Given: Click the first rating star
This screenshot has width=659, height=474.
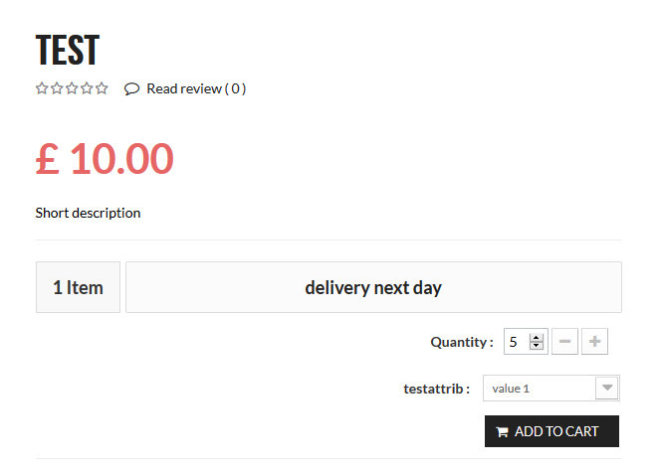Looking at the screenshot, I should [x=42, y=88].
